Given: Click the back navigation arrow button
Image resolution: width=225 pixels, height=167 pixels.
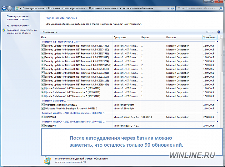Looking at the screenshot, I should [4, 8].
